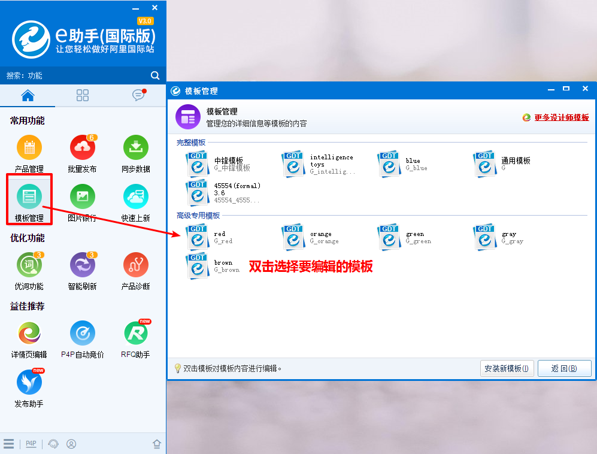Launch 发布助手 publish assistant
Image resolution: width=597 pixels, height=454 pixels.
(x=29, y=382)
